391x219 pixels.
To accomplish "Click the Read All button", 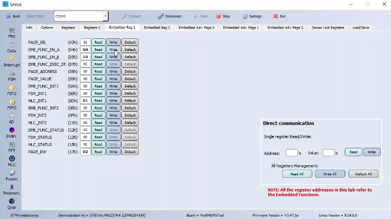I will pyautogui.click(x=297, y=174).
